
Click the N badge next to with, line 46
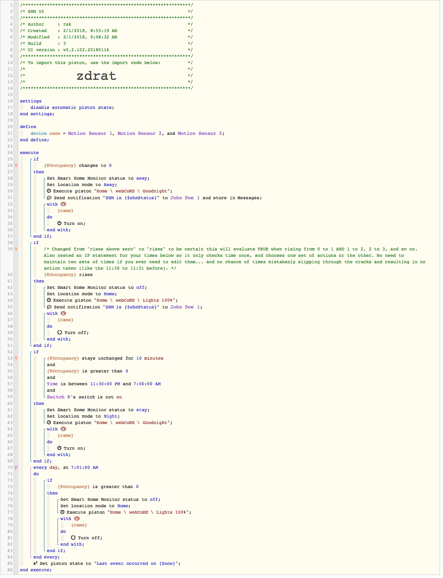click(63, 313)
